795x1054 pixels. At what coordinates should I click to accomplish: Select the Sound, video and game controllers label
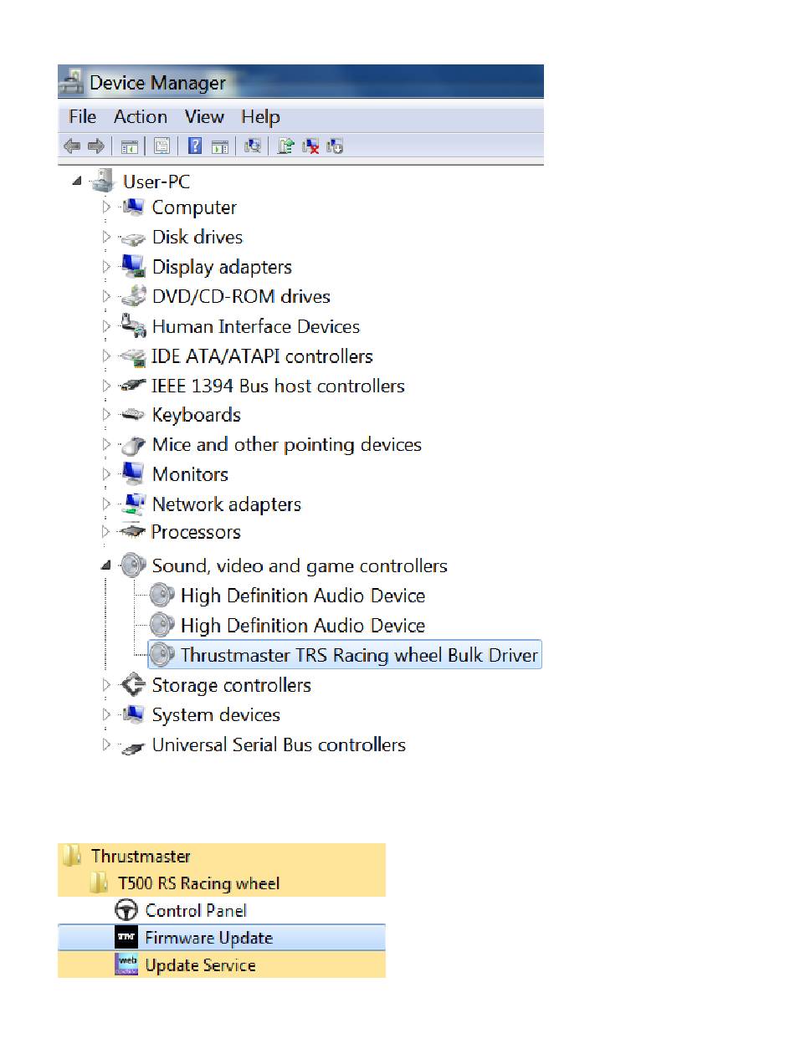coord(300,566)
